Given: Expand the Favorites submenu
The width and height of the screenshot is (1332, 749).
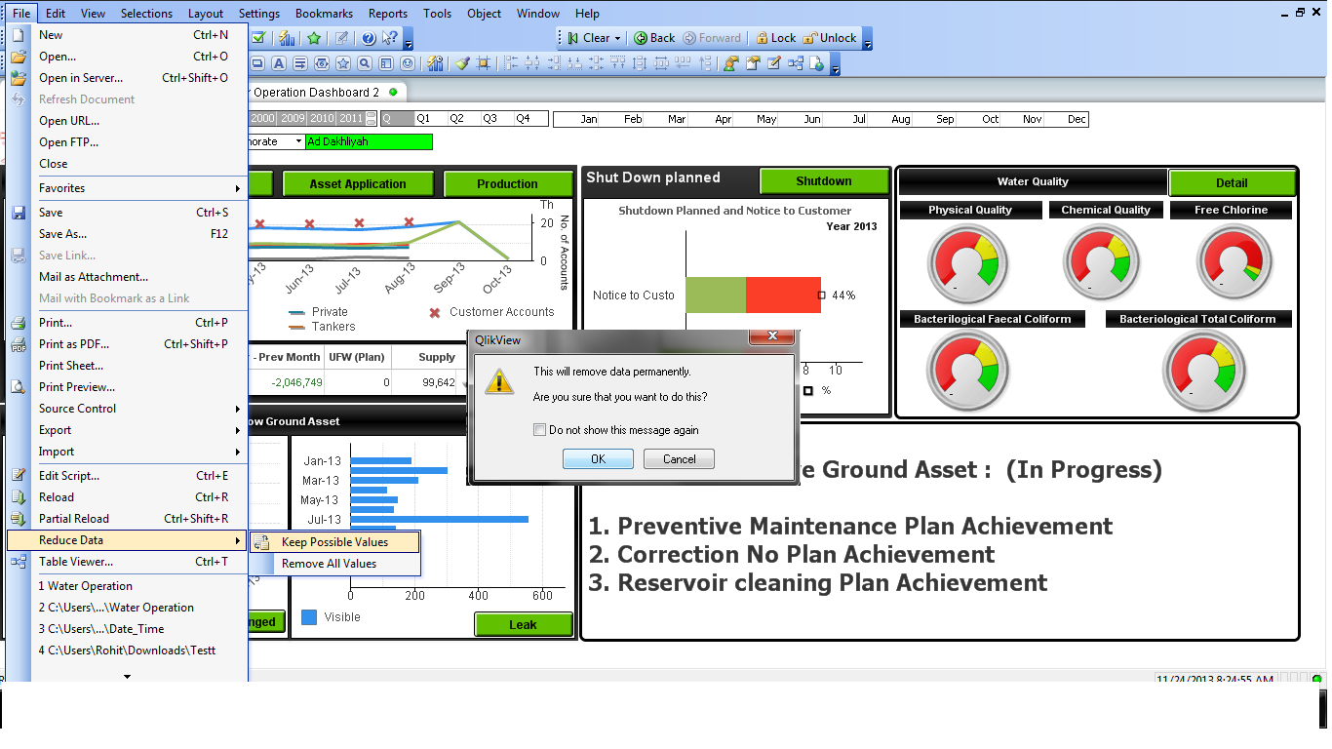Looking at the screenshot, I should click(237, 188).
